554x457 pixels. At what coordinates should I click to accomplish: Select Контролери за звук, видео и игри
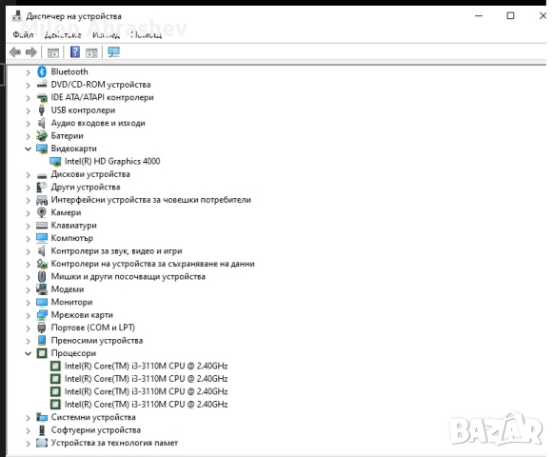pos(116,251)
